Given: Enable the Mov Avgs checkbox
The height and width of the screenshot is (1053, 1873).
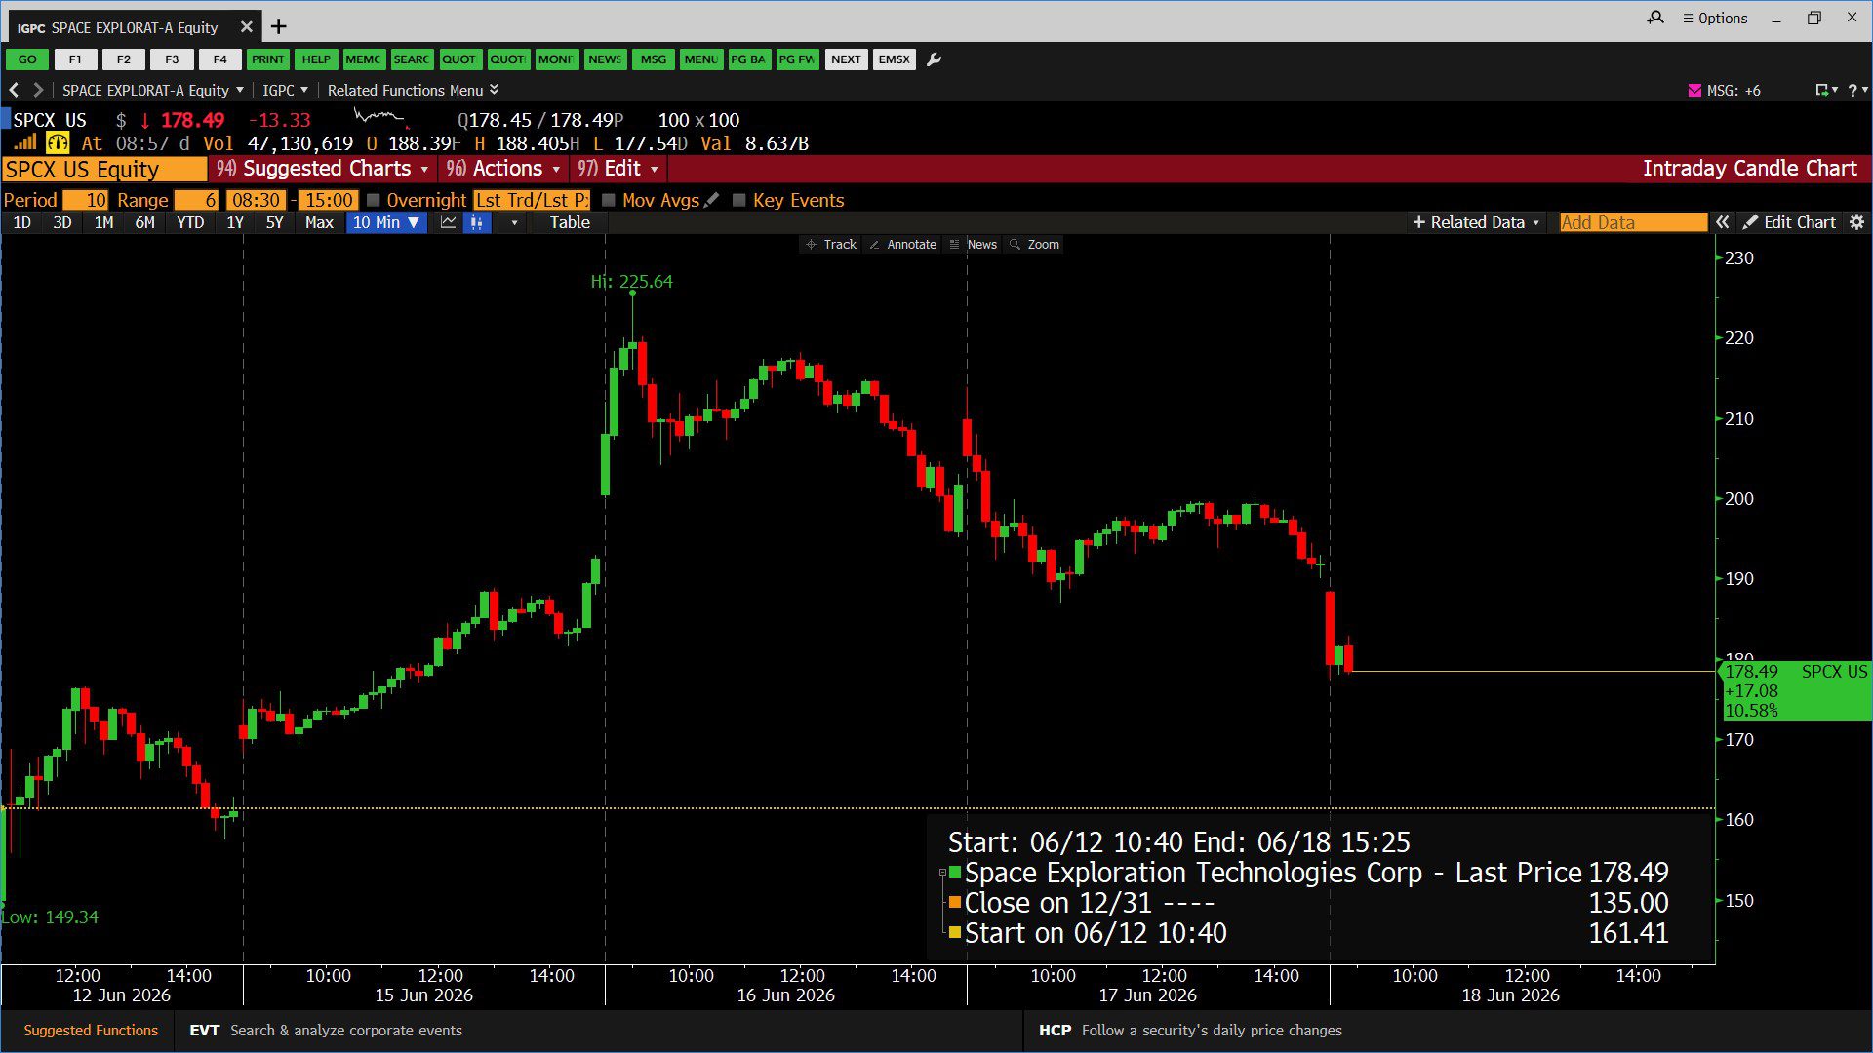Looking at the screenshot, I should click(x=609, y=200).
